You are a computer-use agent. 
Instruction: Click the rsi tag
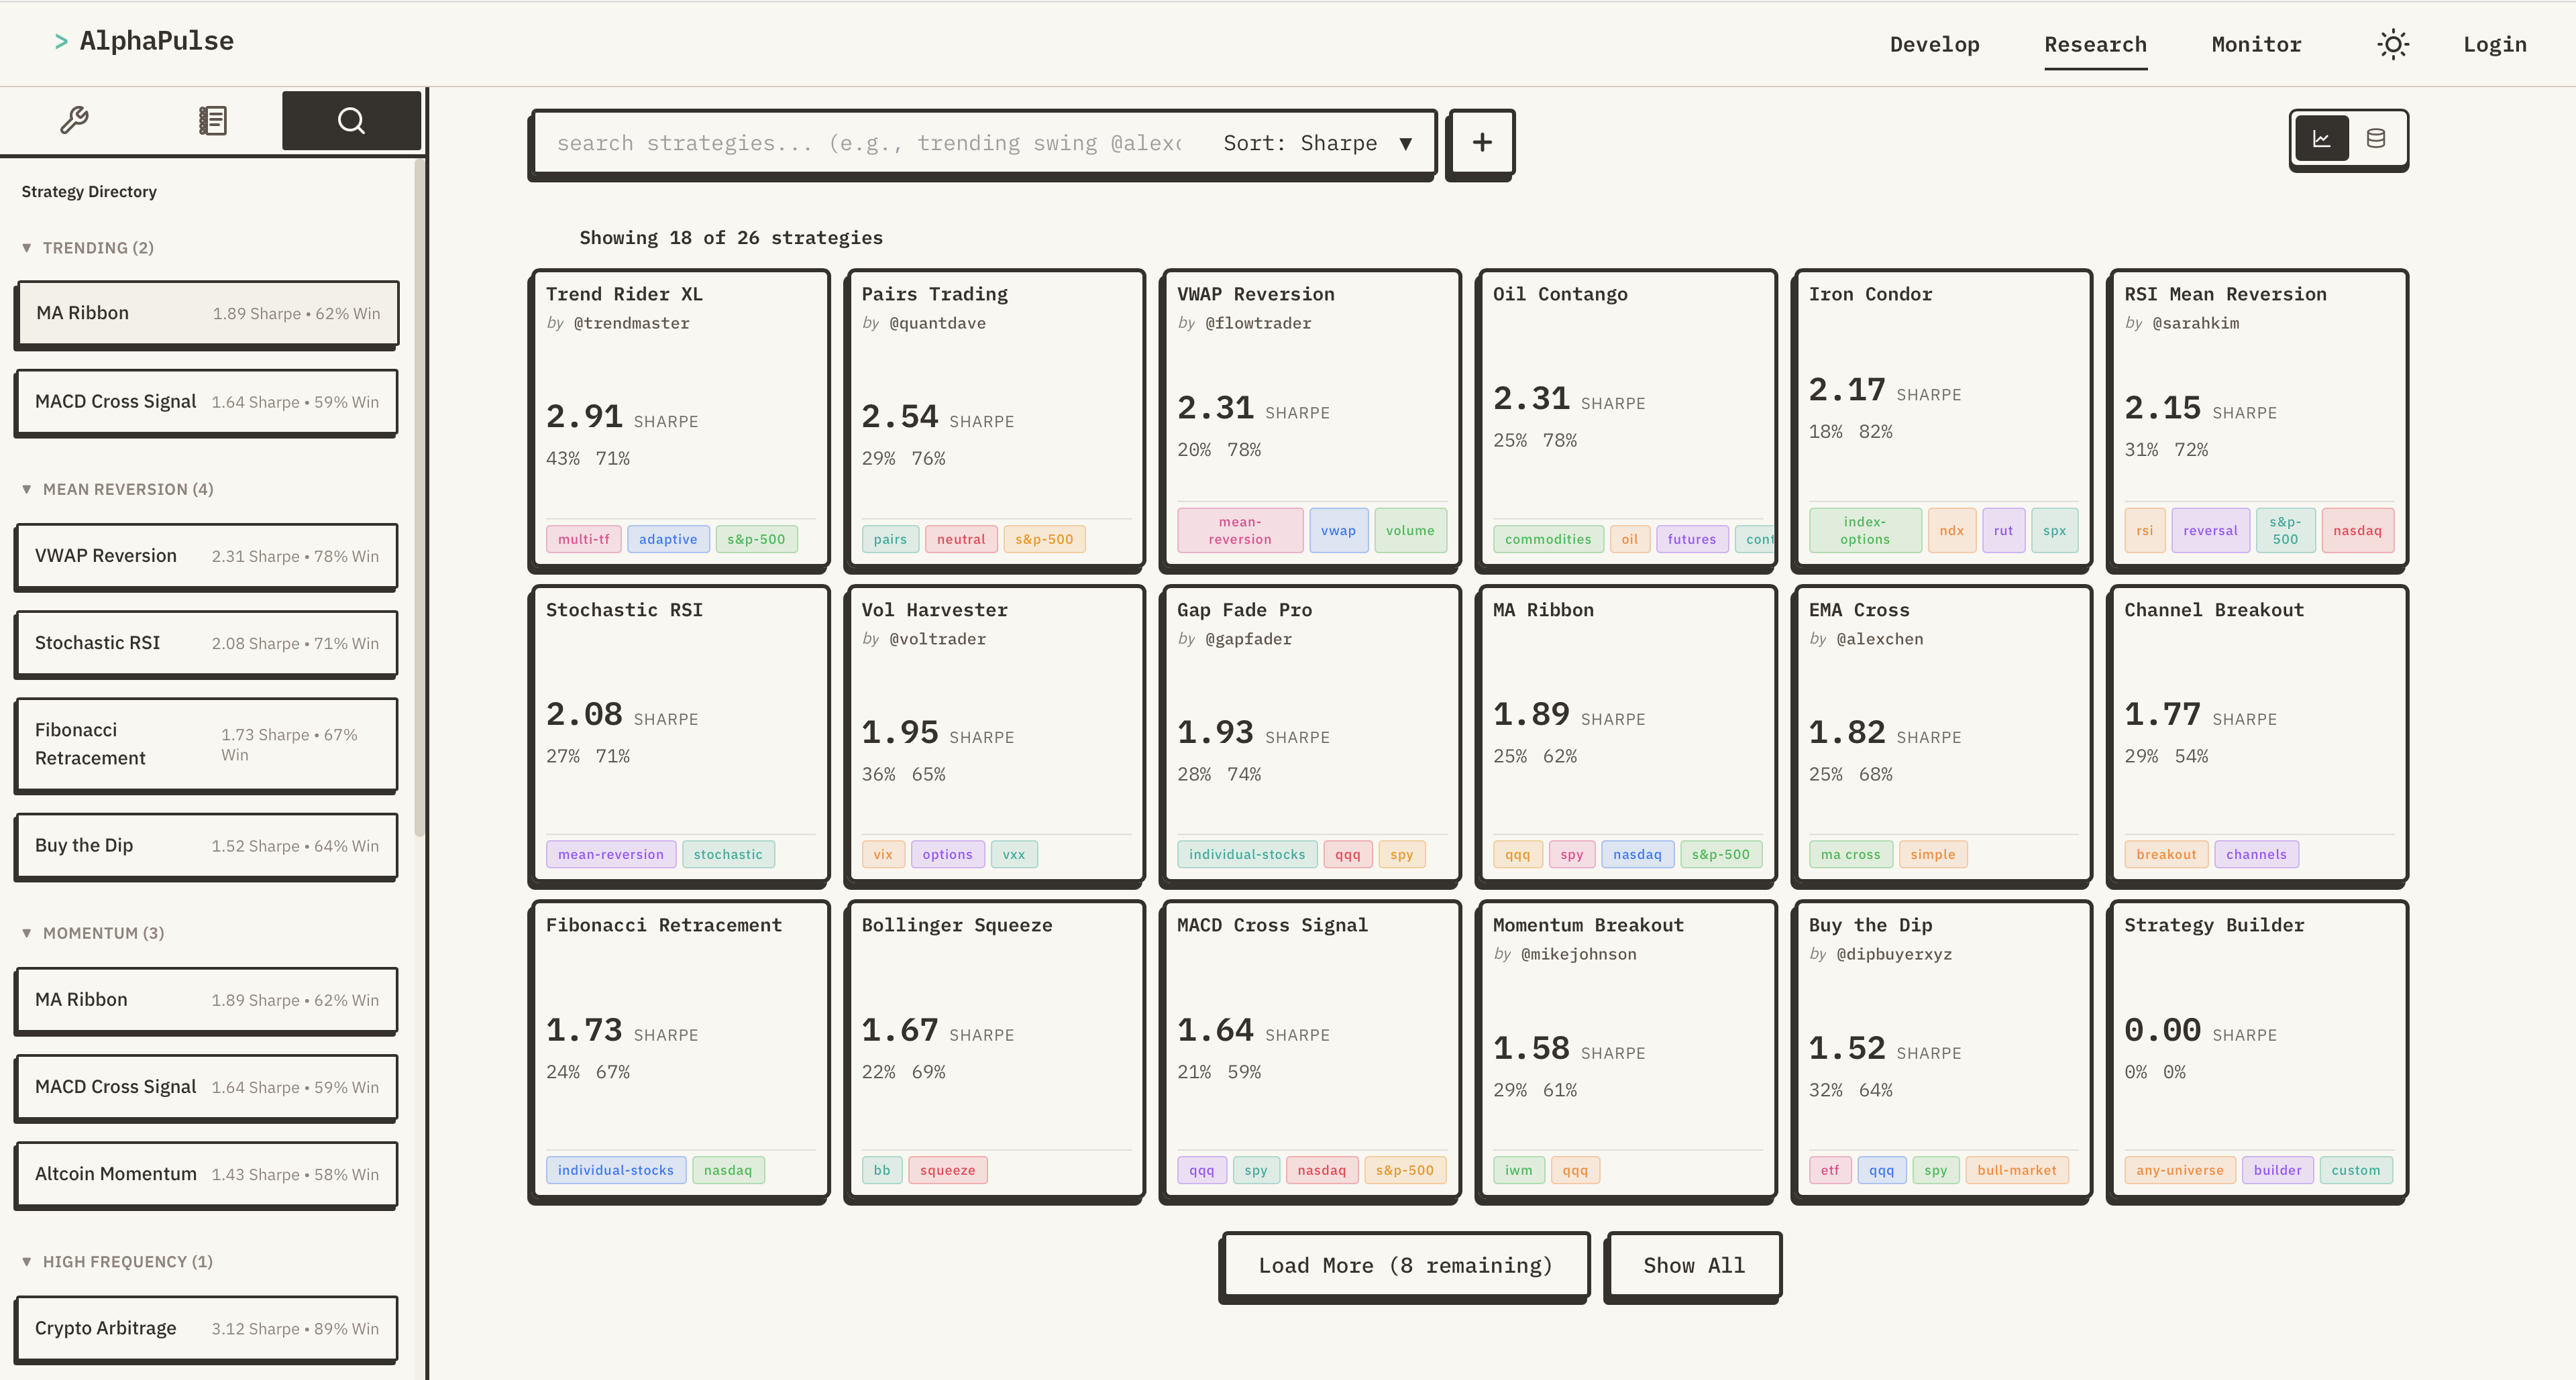point(2144,530)
